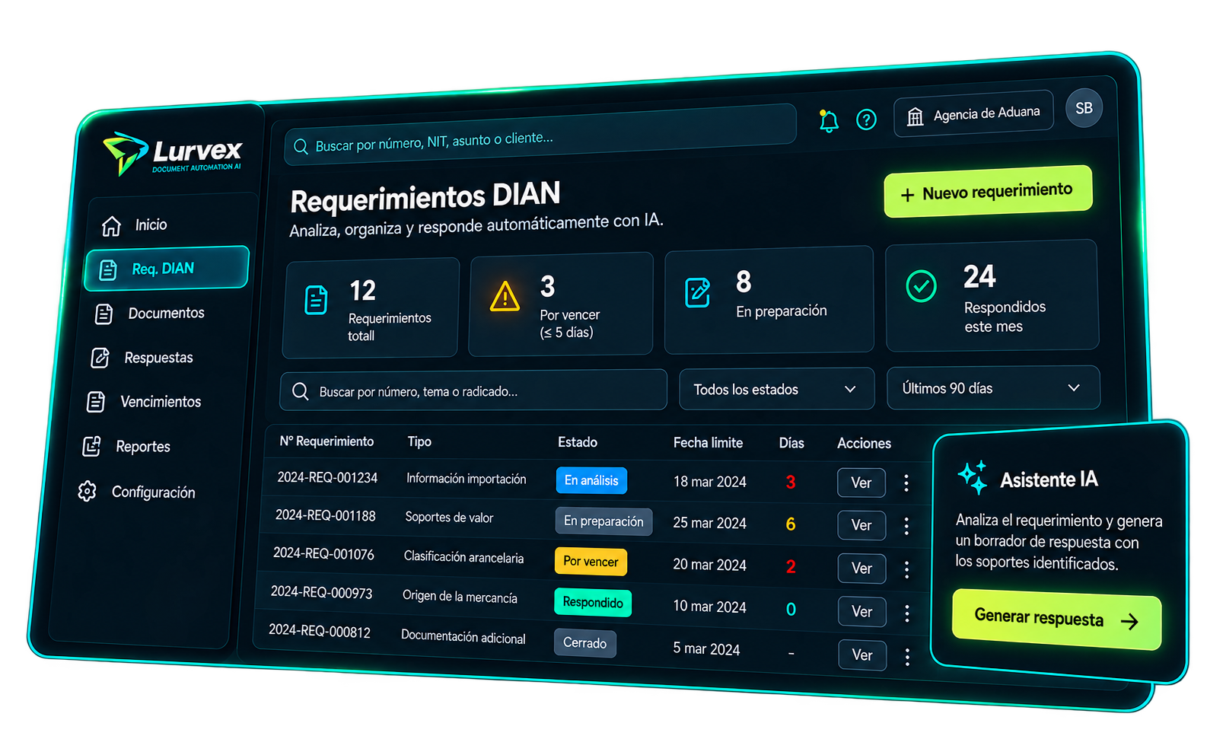Screen dimensions: 1207x755
Task: Click Ver for 2024-REQ-001076
Action: [861, 569]
